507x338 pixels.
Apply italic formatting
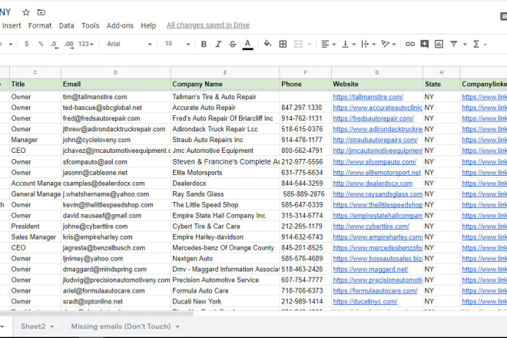coord(218,44)
